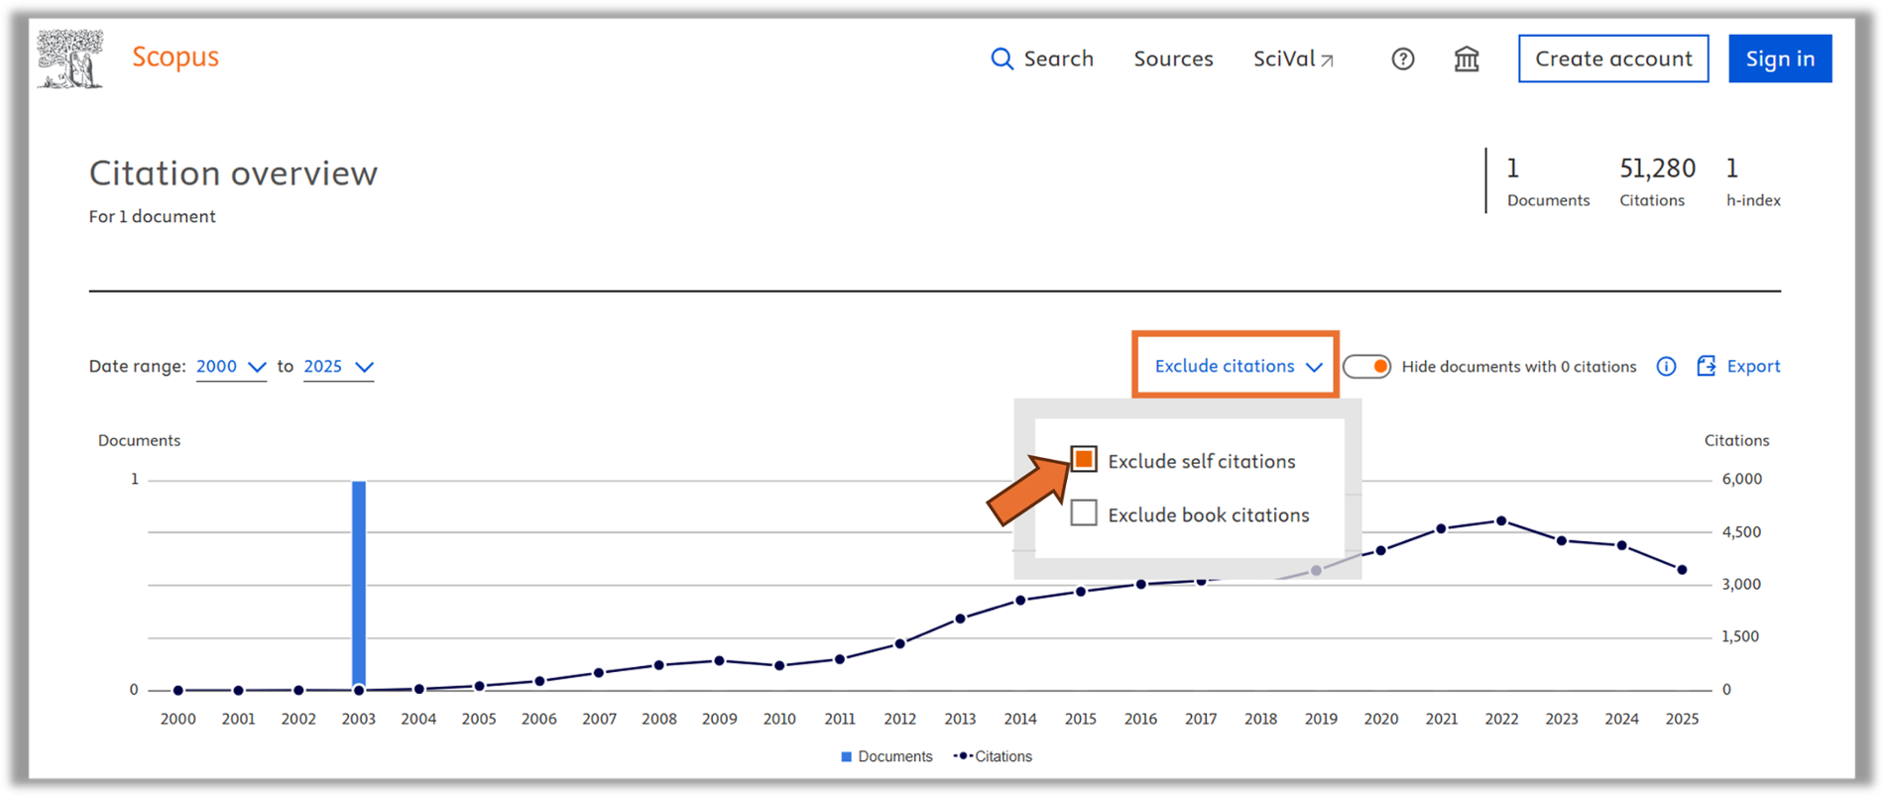Click the Export icon

tap(1706, 367)
